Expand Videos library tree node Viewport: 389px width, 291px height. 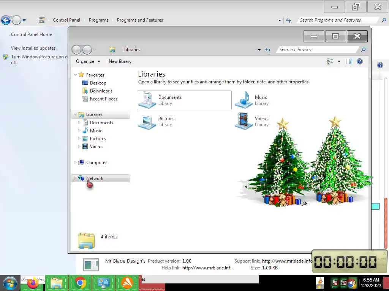(79, 147)
